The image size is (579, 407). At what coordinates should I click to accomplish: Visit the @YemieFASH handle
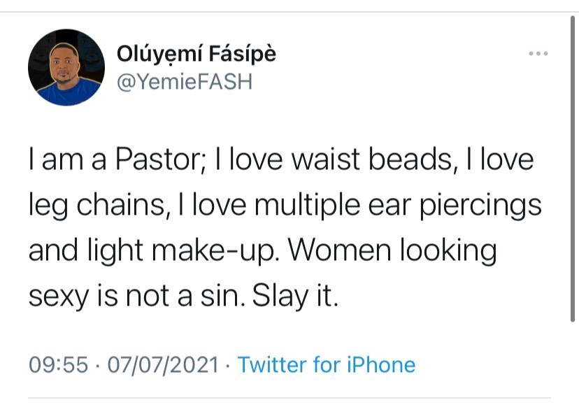pyautogui.click(x=185, y=82)
